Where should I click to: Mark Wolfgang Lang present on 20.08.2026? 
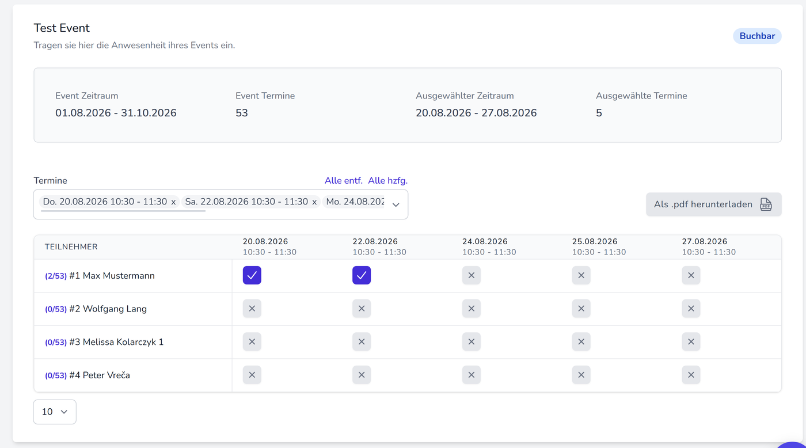point(252,309)
